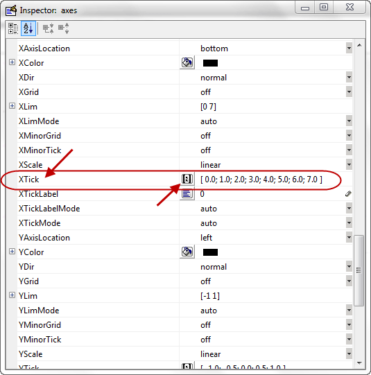Viewport: 371px width, 375px height.
Task: Select the YAxisLocation property name
Action: [x=44, y=238]
